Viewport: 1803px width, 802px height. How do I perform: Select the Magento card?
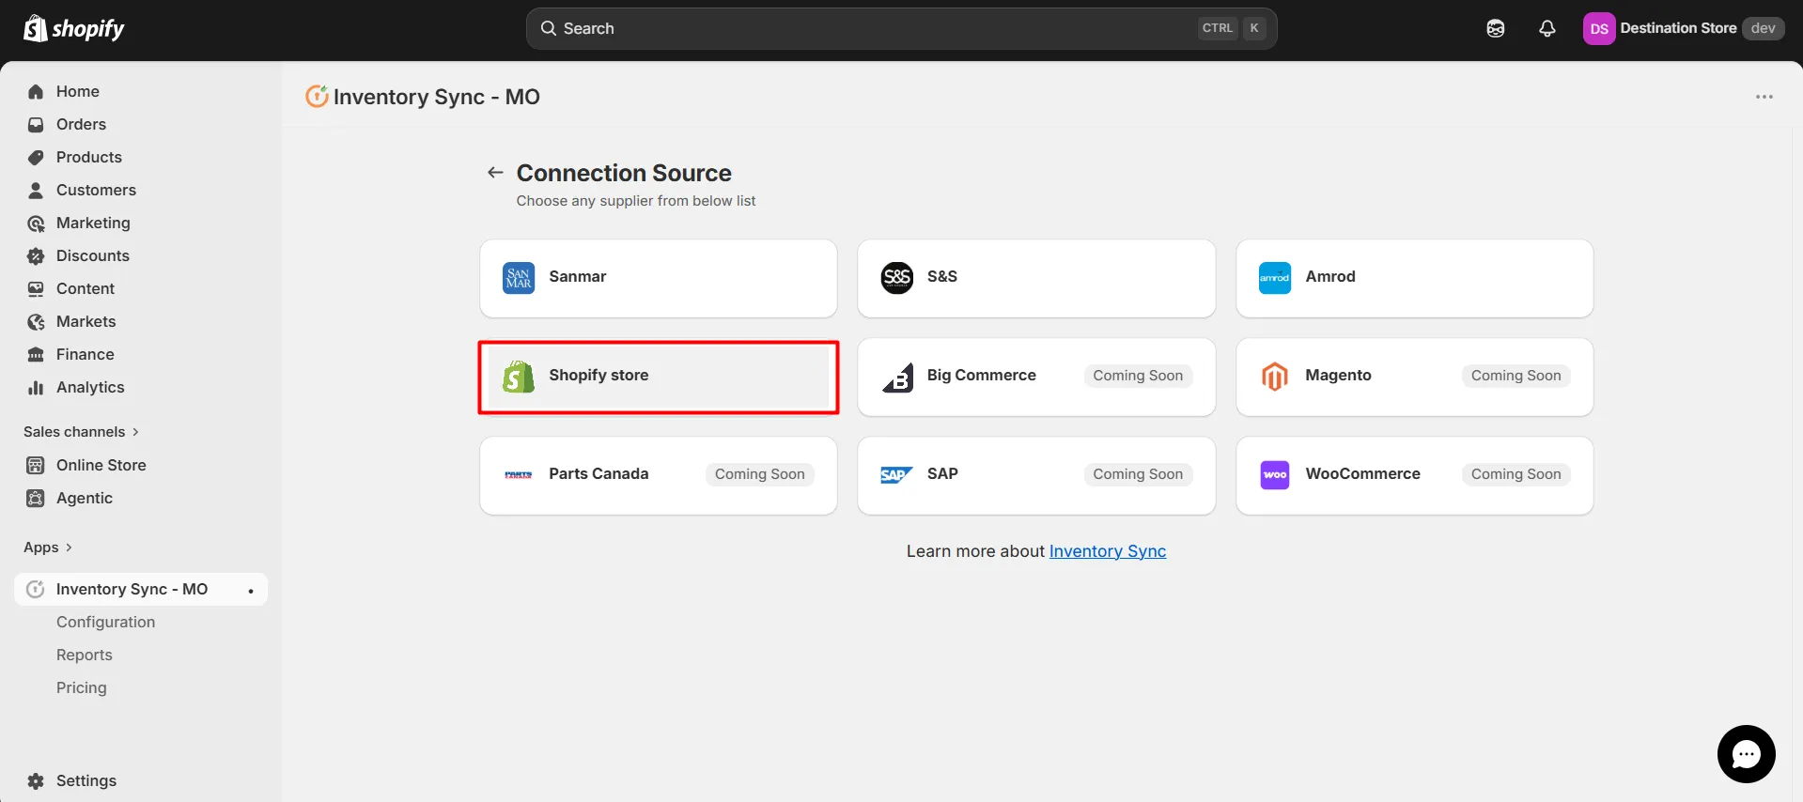point(1414,377)
